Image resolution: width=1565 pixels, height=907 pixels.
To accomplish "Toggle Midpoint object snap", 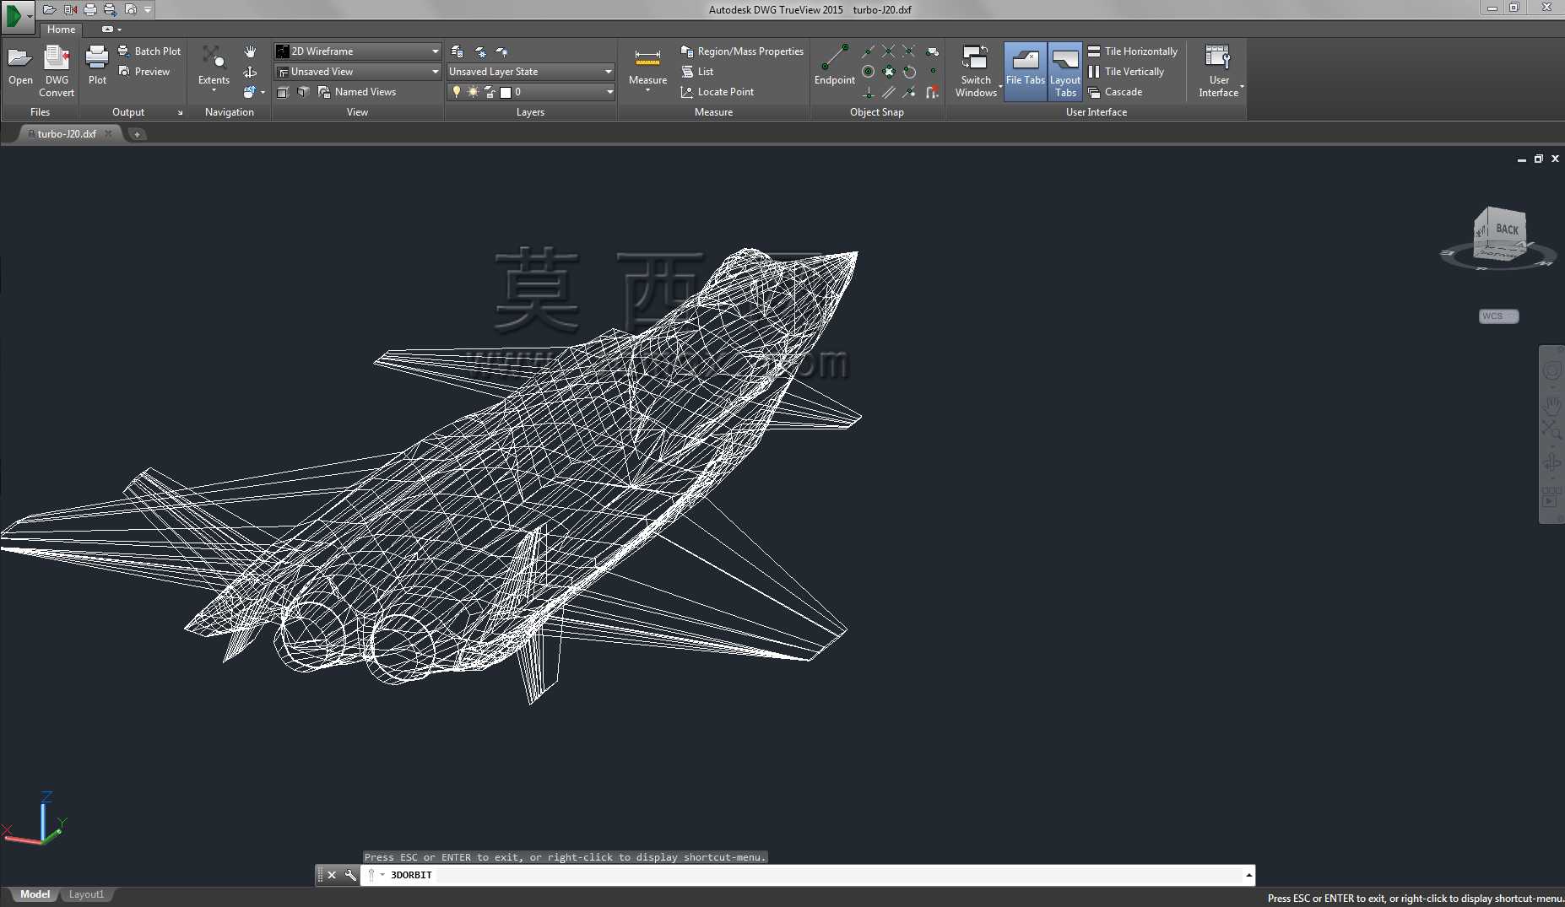I will click(x=868, y=51).
